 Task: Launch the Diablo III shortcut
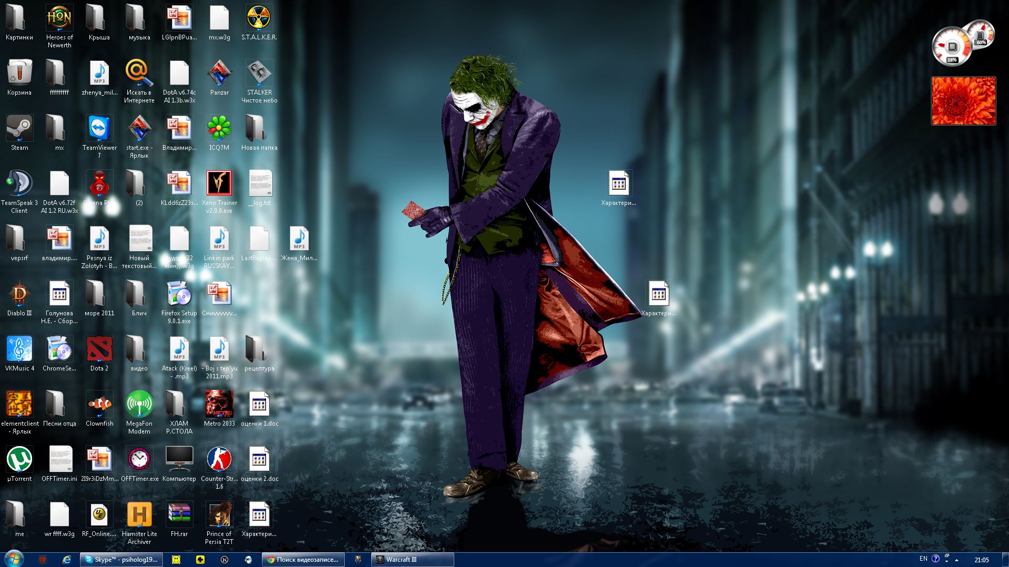[19, 298]
